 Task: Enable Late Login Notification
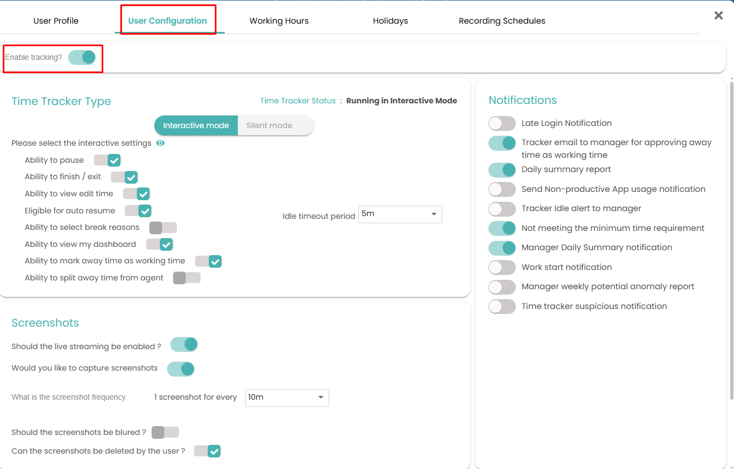click(502, 123)
